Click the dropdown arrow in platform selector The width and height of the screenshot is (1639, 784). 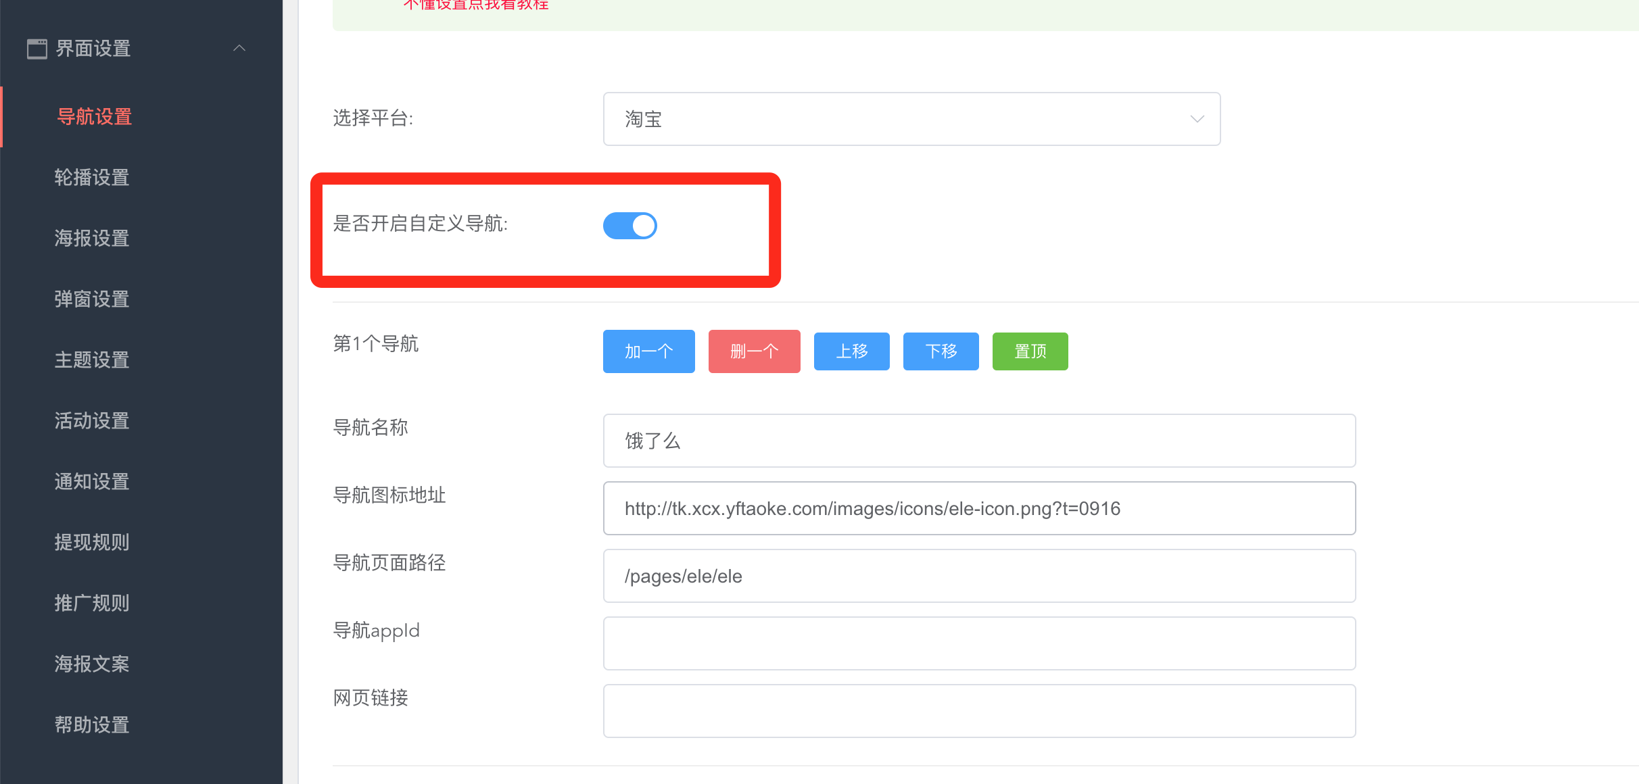(1197, 119)
